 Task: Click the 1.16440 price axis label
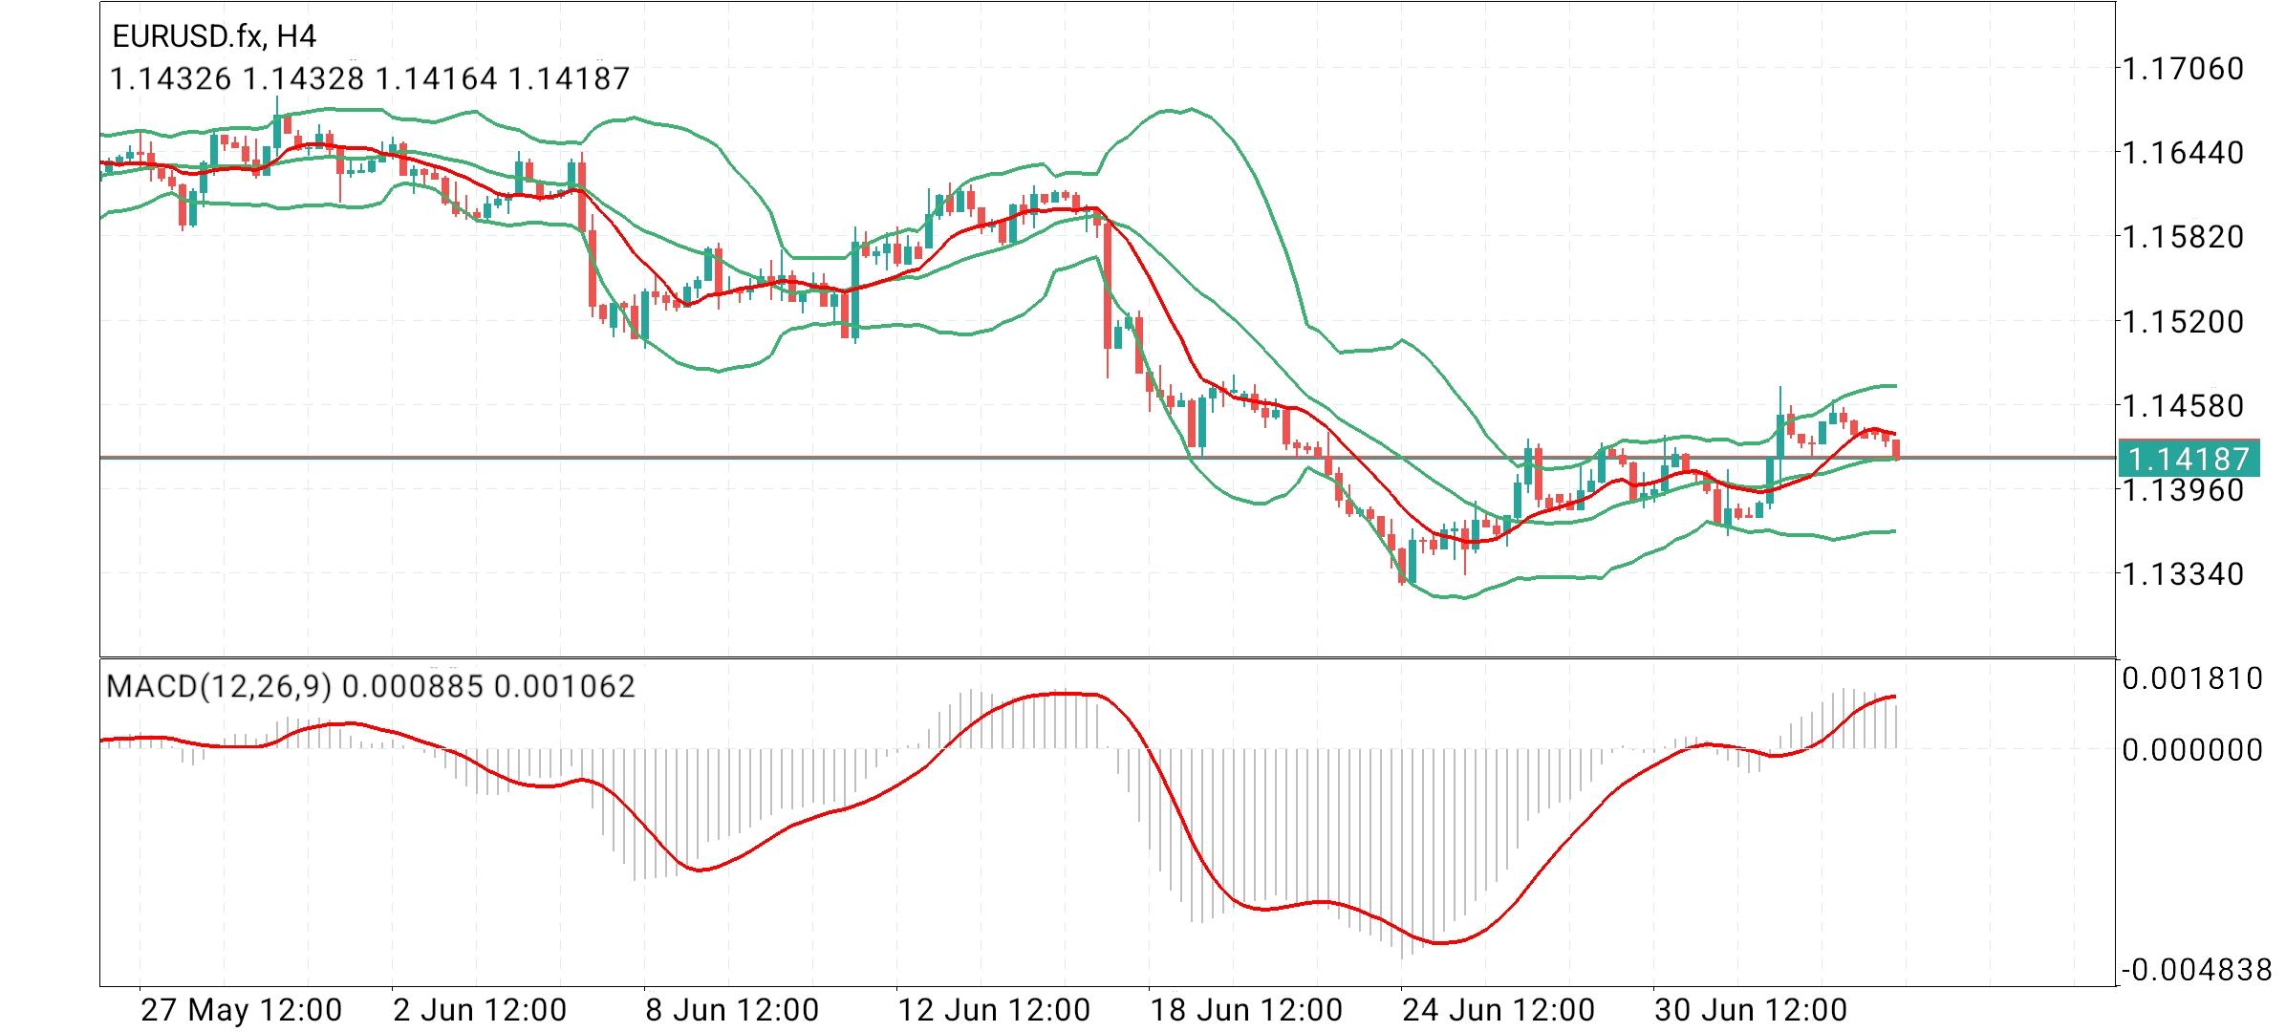pyautogui.click(x=2183, y=153)
